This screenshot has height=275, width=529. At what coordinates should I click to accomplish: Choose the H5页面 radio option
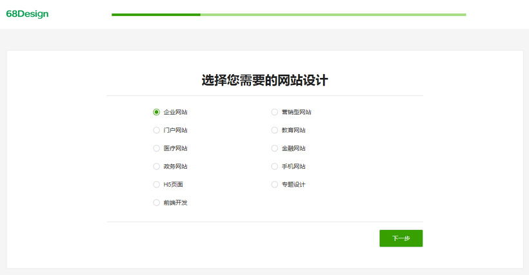click(x=156, y=185)
